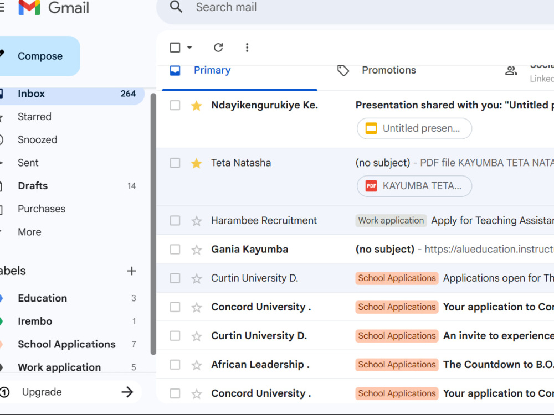Viewport: 554px width, 415px height.
Task: Star the African Leadership email
Action: 197,365
